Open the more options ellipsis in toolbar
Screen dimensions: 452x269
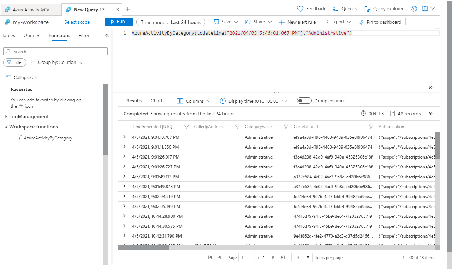(x=414, y=22)
